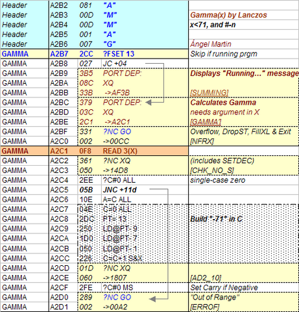Select the '(includes SETDEC)' comment

pyautogui.click(x=222, y=161)
